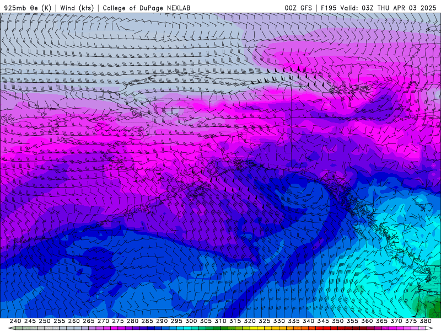Click the right arrow end of the color bar

(429, 328)
